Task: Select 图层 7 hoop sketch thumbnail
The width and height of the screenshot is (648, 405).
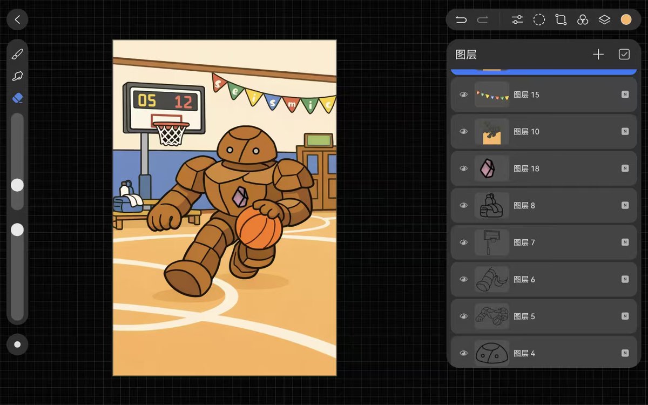Action: 492,242
